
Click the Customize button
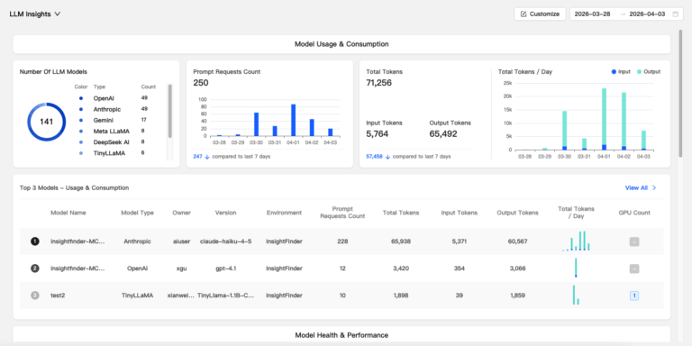[x=540, y=14]
